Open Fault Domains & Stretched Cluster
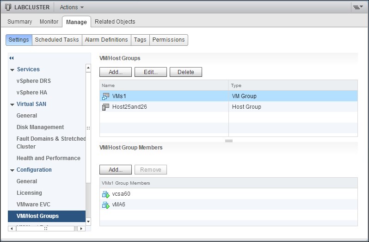The width and height of the screenshot is (369, 242). [51, 143]
